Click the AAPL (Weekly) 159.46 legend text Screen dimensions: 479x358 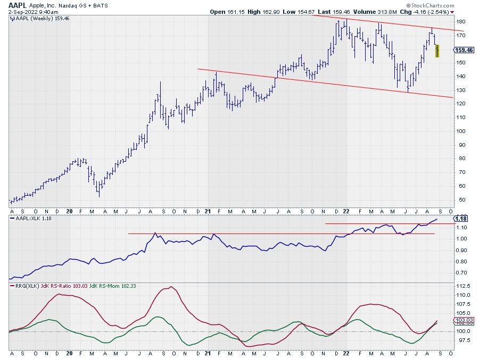tap(37, 18)
